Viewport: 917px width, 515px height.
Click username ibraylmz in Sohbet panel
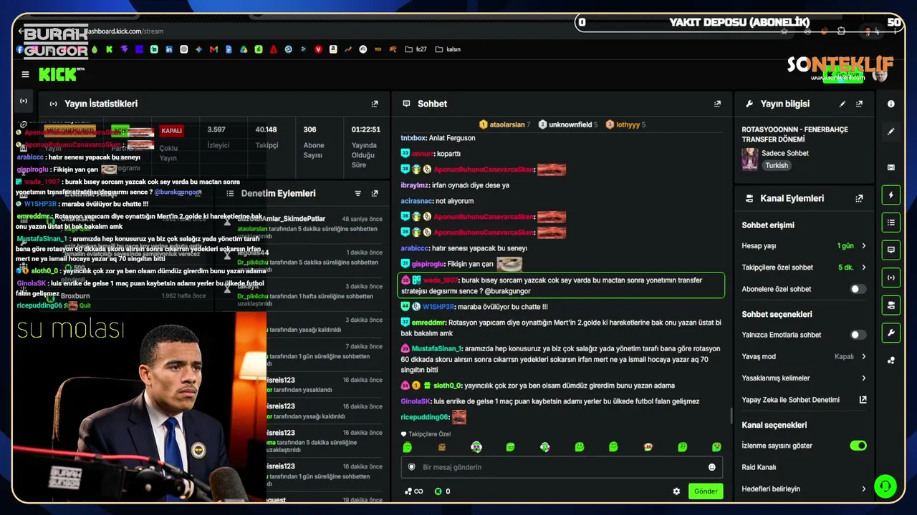(x=415, y=185)
